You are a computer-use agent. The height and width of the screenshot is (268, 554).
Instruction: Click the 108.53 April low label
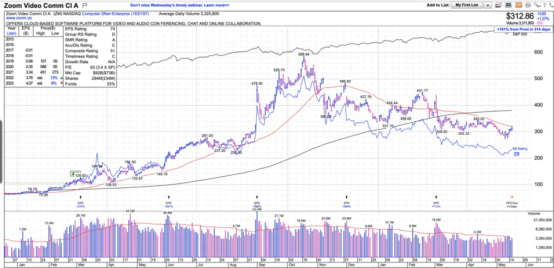tap(111, 184)
